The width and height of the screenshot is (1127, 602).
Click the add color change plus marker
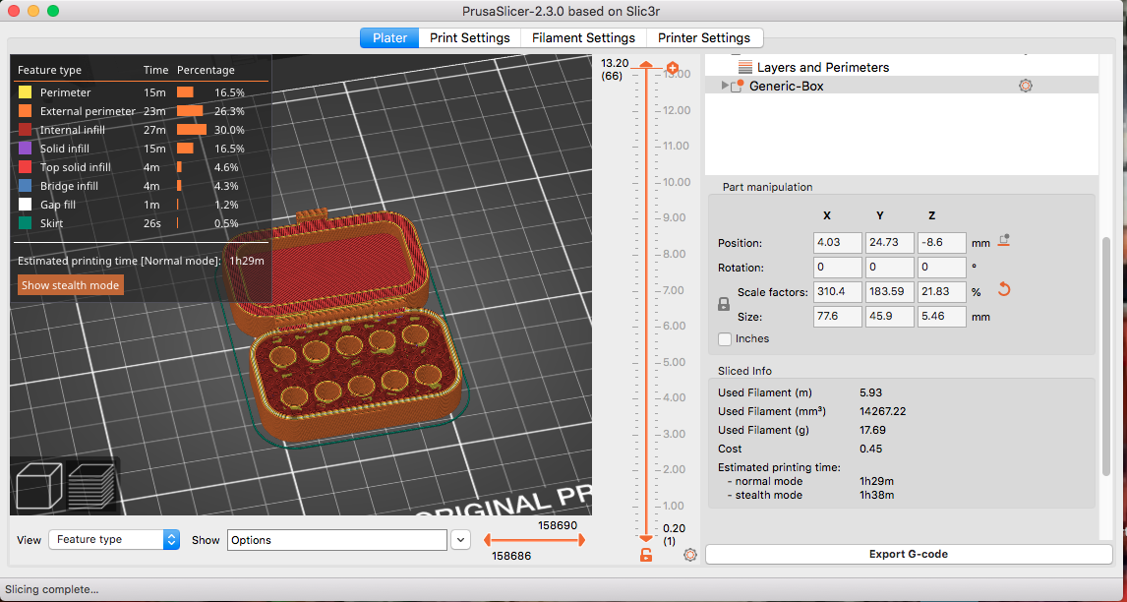click(673, 68)
